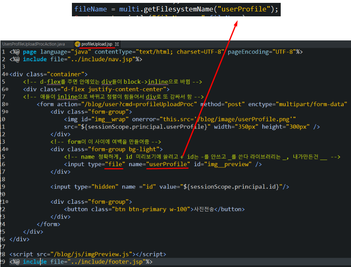This screenshot has width=351, height=267.
Task: Click "img__preview" id value on line 16
Action: coord(228,164)
